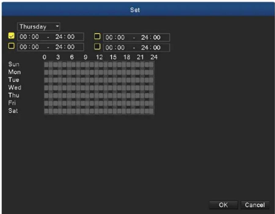Click the hour 0 label above grid

pyautogui.click(x=44, y=57)
